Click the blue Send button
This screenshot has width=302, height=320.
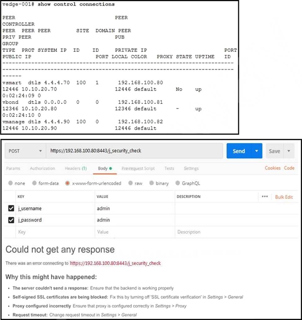click(239, 151)
